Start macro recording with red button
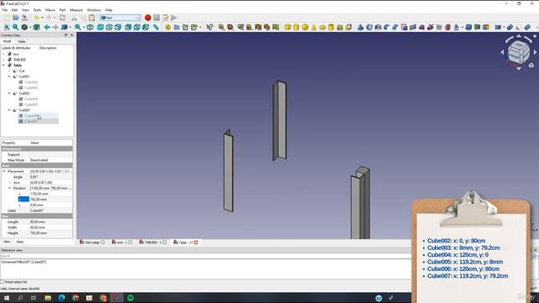This screenshot has height=303, width=539. click(x=148, y=18)
